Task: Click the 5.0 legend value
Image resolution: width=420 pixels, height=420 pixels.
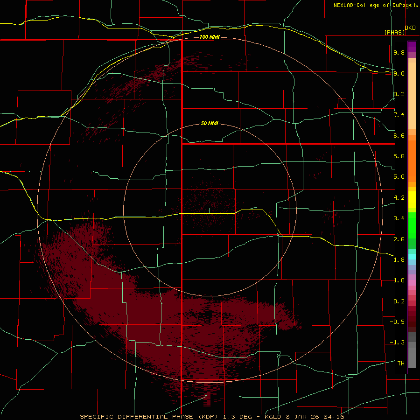Action: pyautogui.click(x=399, y=177)
